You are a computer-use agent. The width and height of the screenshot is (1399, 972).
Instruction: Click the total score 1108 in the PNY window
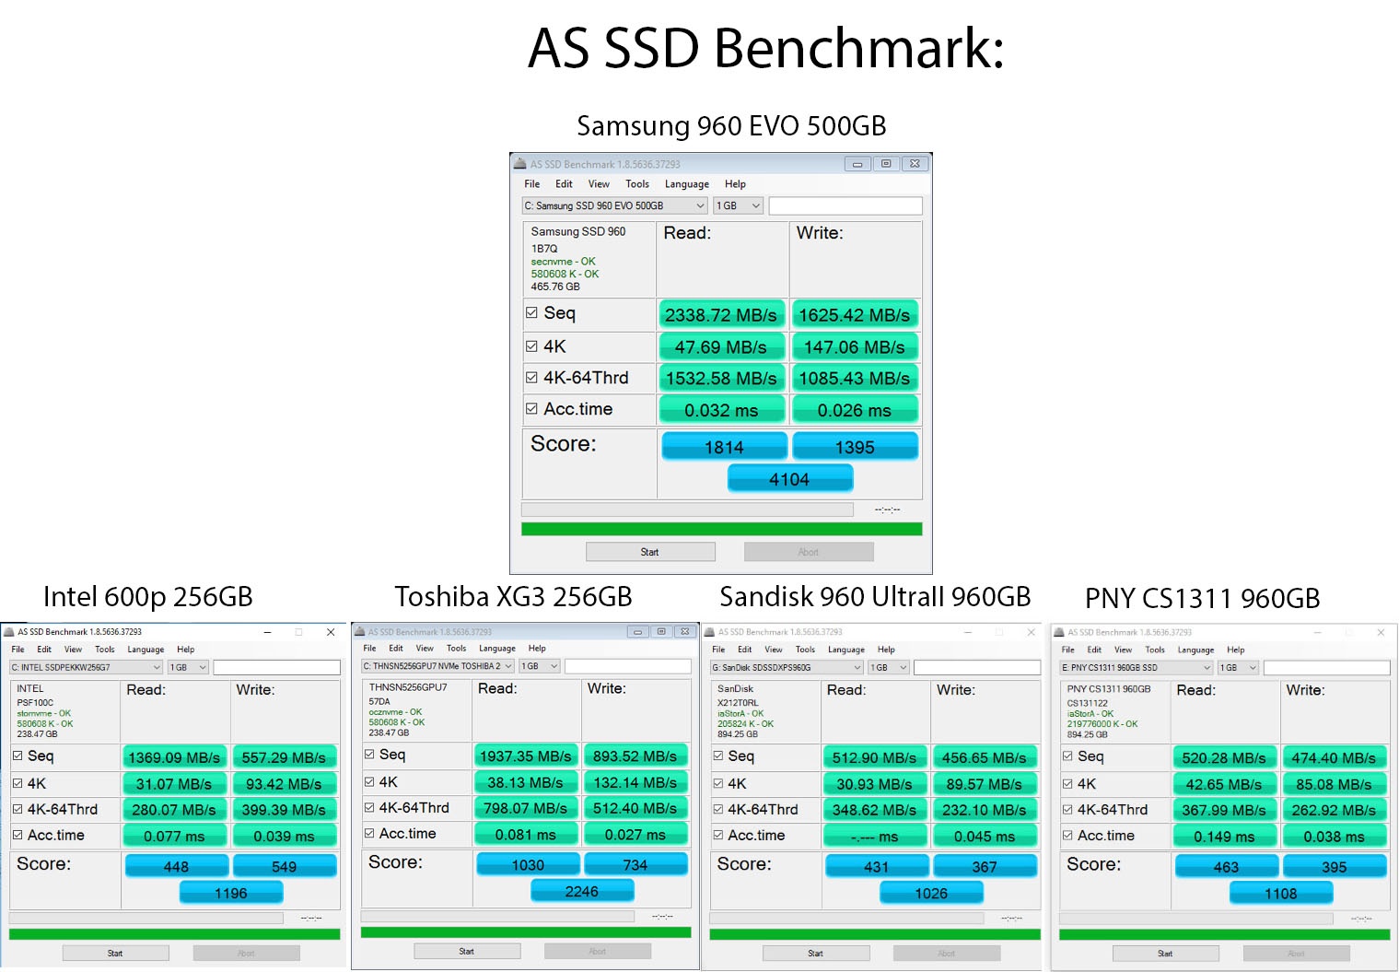click(1281, 893)
